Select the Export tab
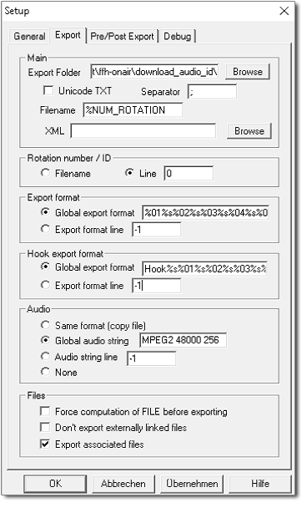The width and height of the screenshot is (302, 518). pos(68,35)
